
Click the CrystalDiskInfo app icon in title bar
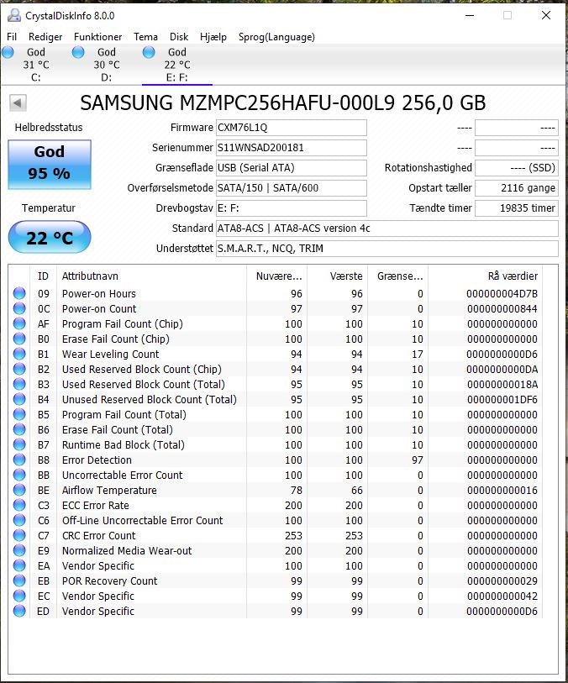coord(14,16)
